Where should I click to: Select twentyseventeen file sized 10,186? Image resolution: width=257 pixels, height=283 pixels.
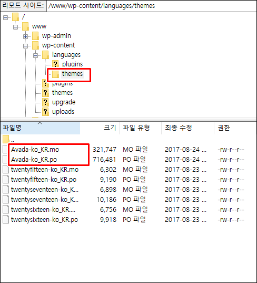(x=45, y=200)
